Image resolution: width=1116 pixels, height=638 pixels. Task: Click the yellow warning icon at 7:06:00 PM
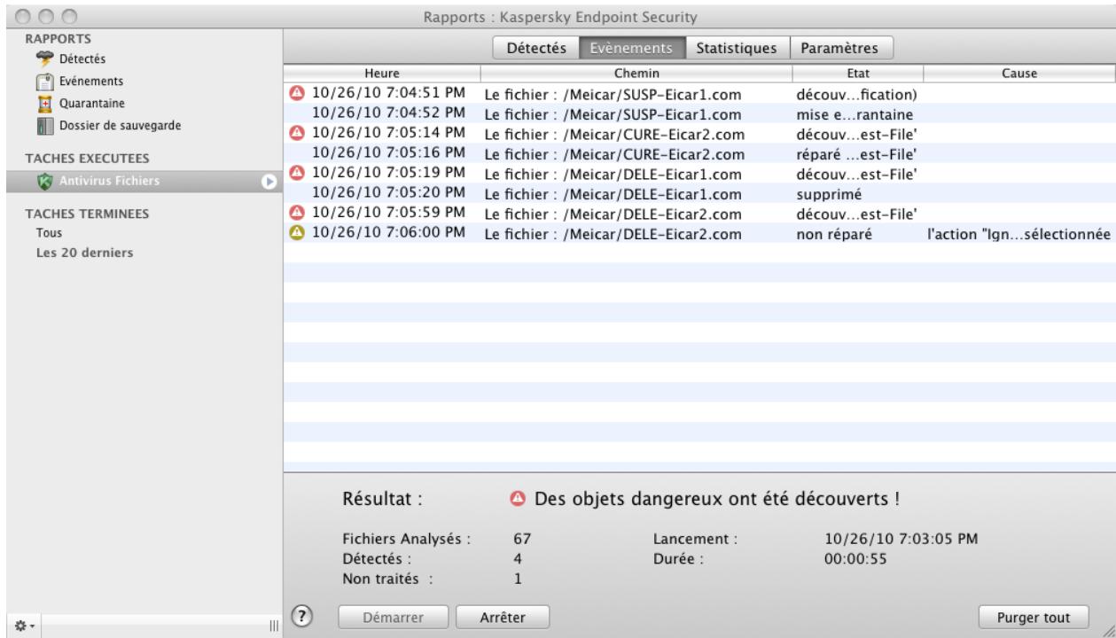click(x=296, y=232)
